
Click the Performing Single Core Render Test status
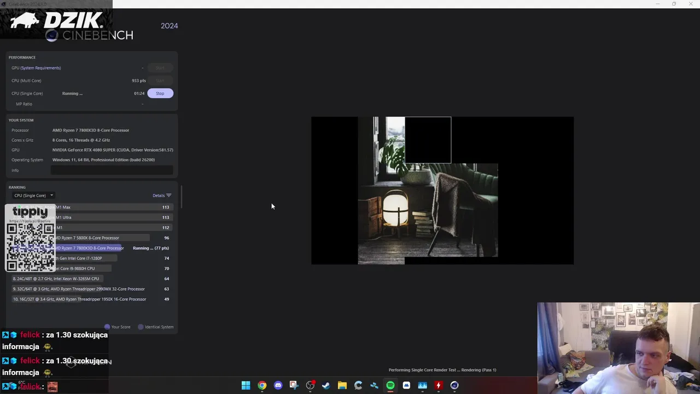coord(442,370)
